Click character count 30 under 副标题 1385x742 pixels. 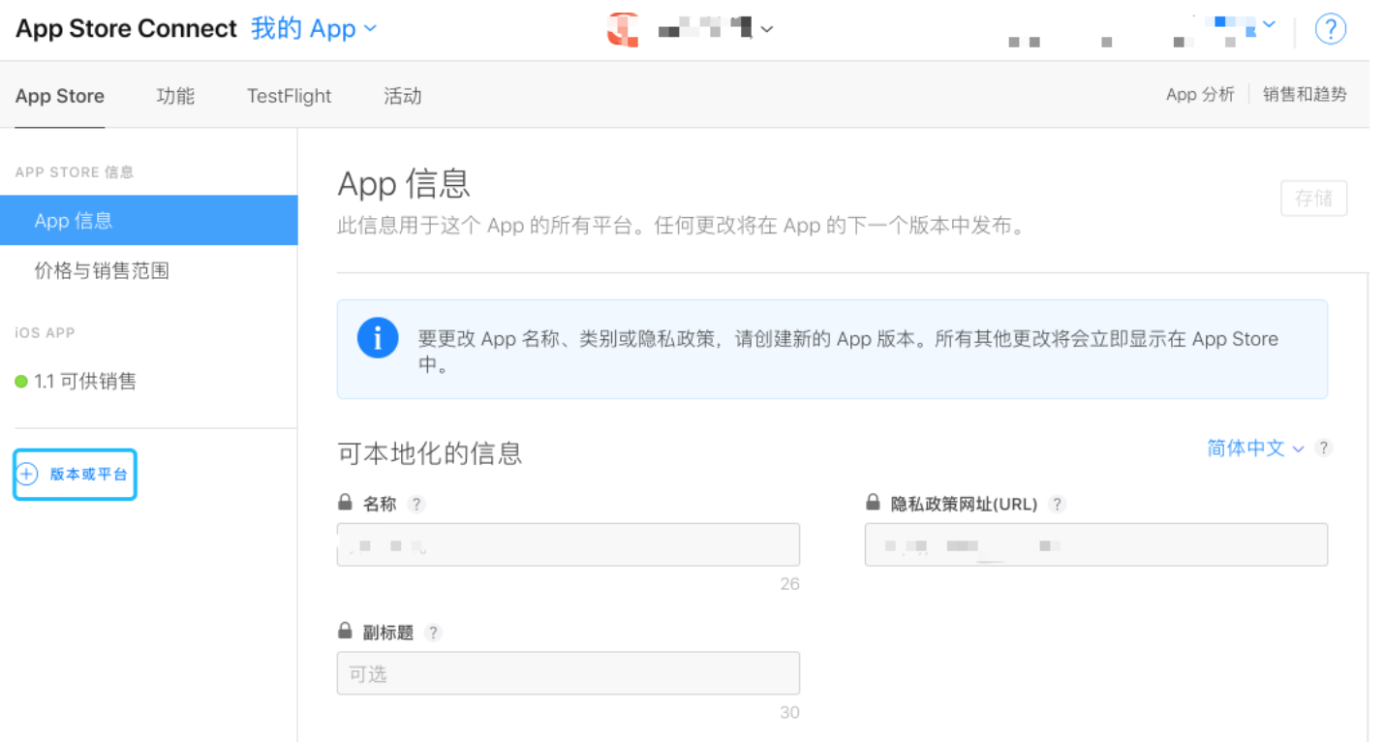[789, 713]
